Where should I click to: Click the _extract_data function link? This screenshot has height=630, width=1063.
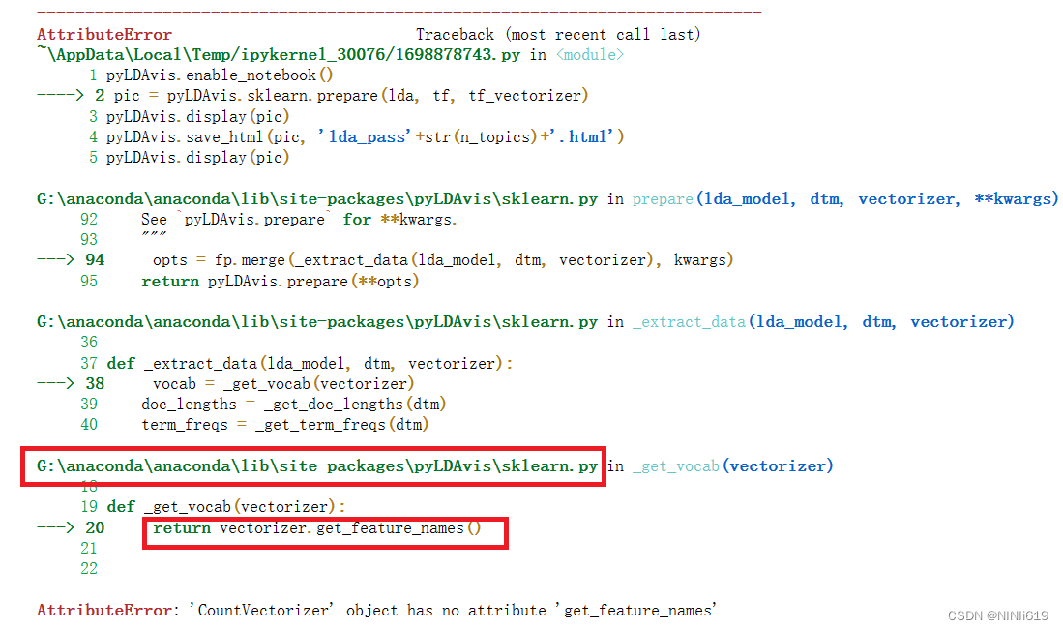click(689, 321)
